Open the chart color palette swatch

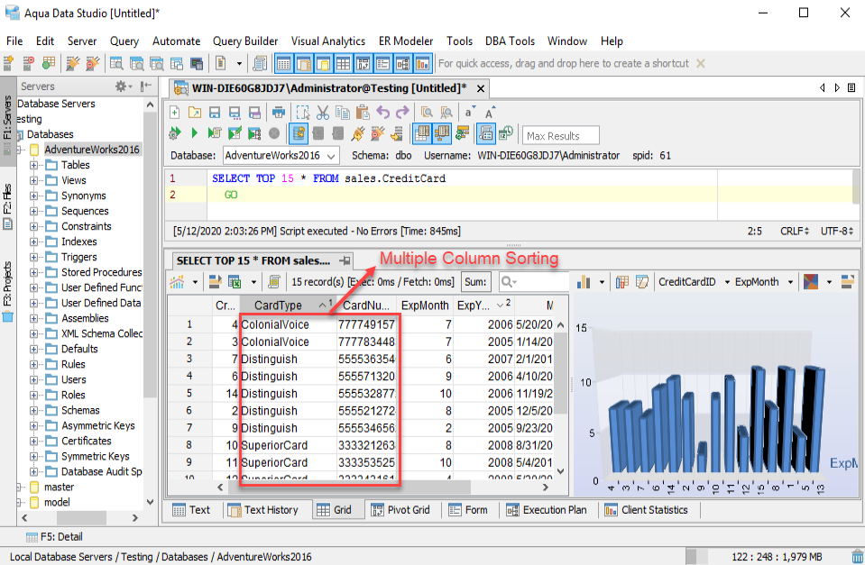pos(811,282)
